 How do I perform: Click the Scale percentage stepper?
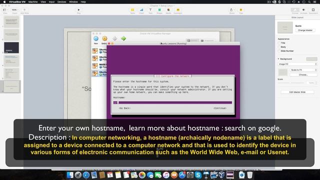point(316,83)
